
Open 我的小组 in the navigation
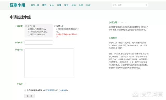(35, 5)
